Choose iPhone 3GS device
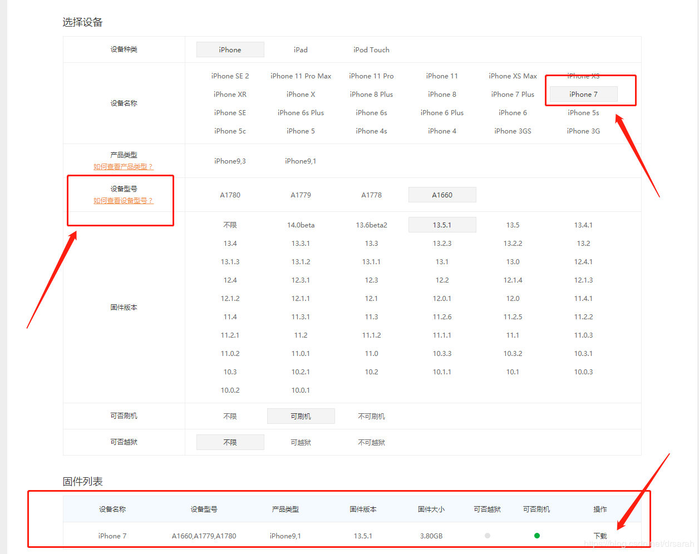Screen dimensions: 699x554 [513, 131]
